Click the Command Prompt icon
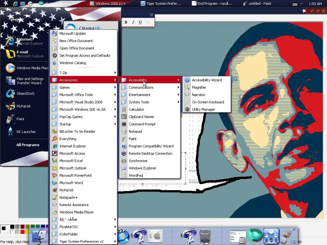The width and height of the screenshot is (327, 245). click(x=124, y=124)
